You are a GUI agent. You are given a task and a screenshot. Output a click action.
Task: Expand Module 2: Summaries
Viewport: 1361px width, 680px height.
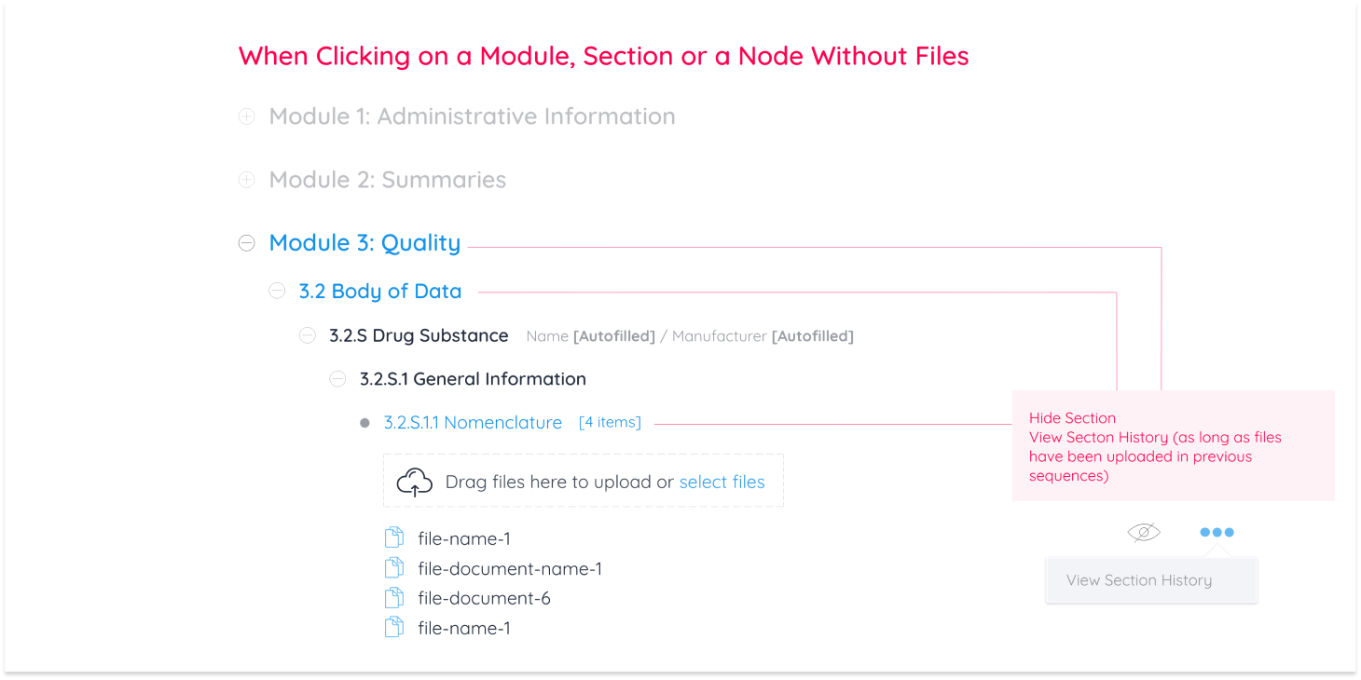[246, 179]
